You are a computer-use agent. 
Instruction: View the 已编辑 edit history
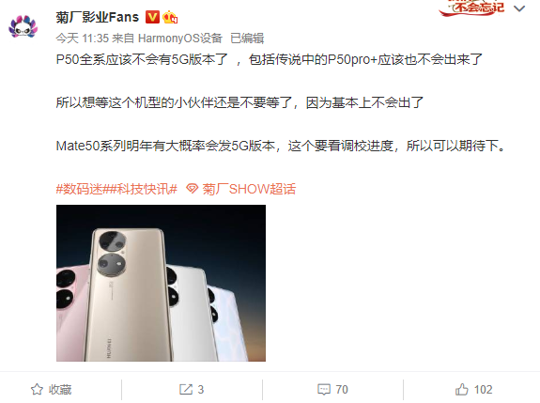click(x=247, y=38)
